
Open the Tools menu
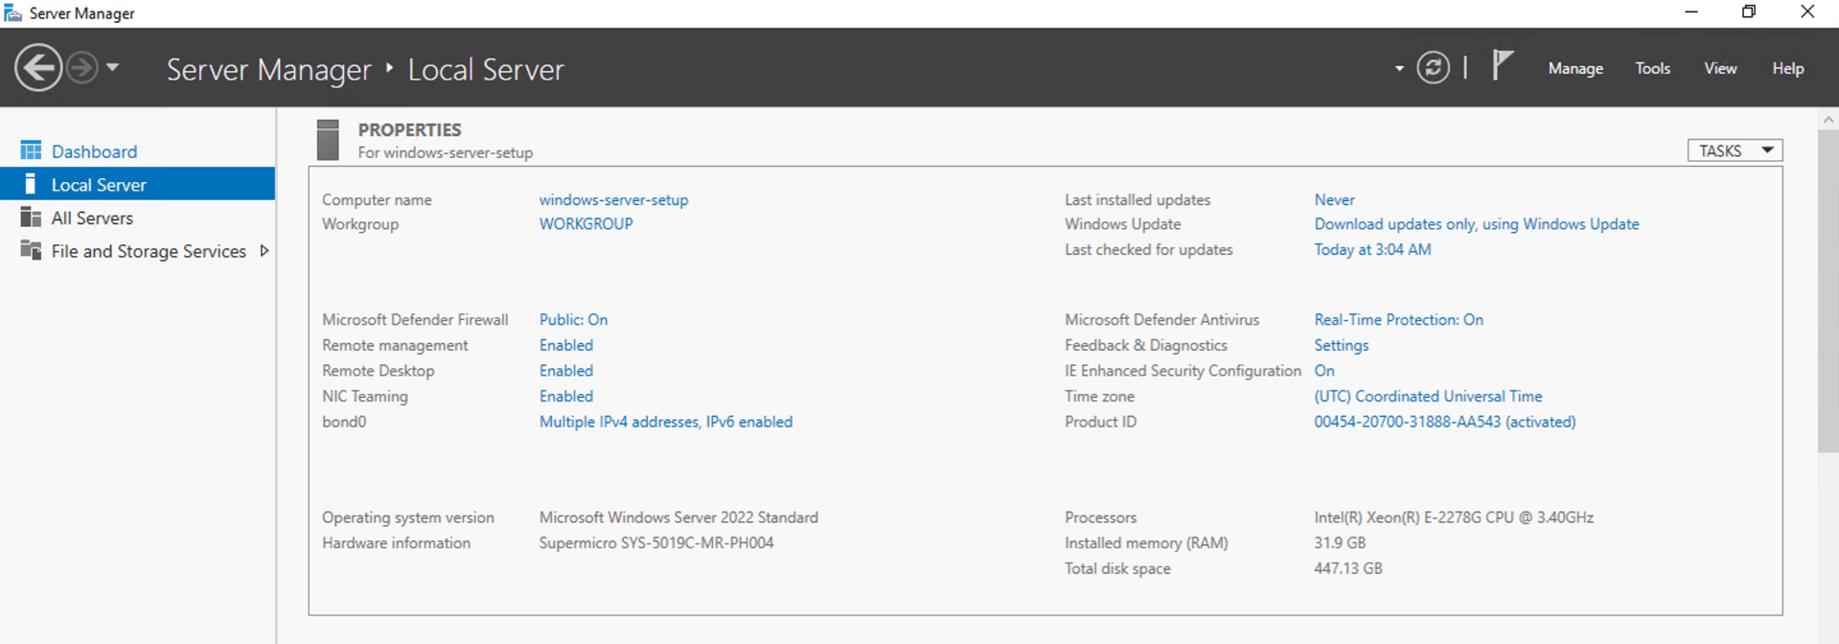click(1652, 69)
